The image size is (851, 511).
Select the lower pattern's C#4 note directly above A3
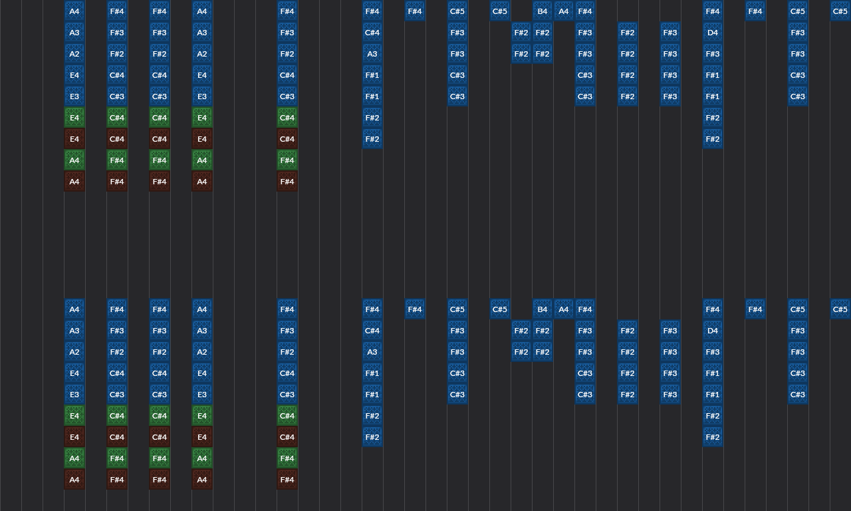[372, 331]
